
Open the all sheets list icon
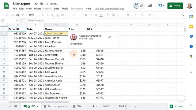[x=16, y=106]
